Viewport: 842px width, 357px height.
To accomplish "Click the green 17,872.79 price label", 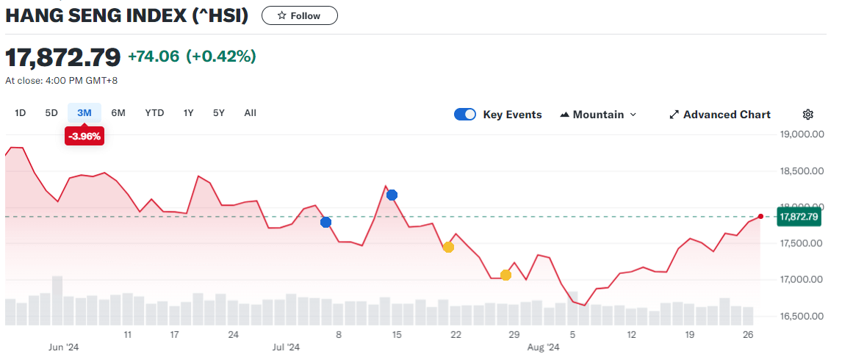I will (x=799, y=217).
